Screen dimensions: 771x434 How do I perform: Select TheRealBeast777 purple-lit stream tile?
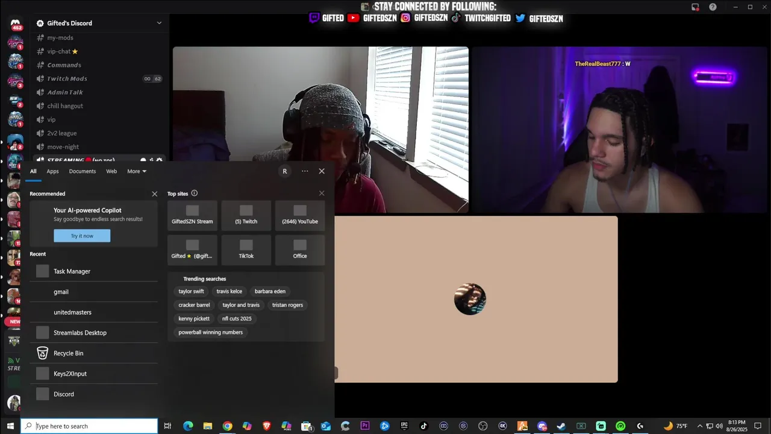click(619, 130)
